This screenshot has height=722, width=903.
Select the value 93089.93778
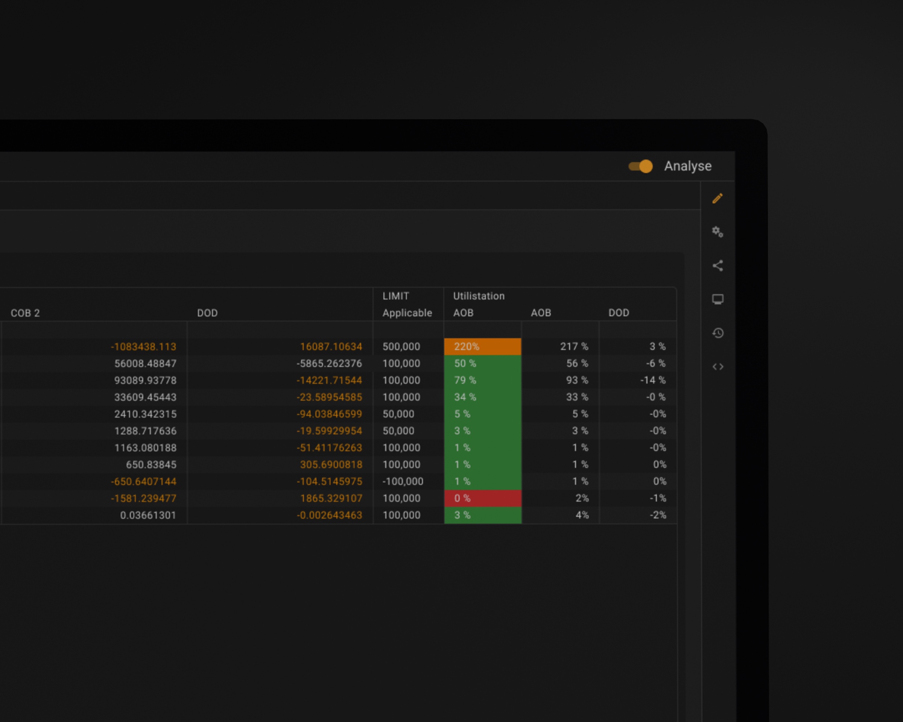[x=145, y=380]
